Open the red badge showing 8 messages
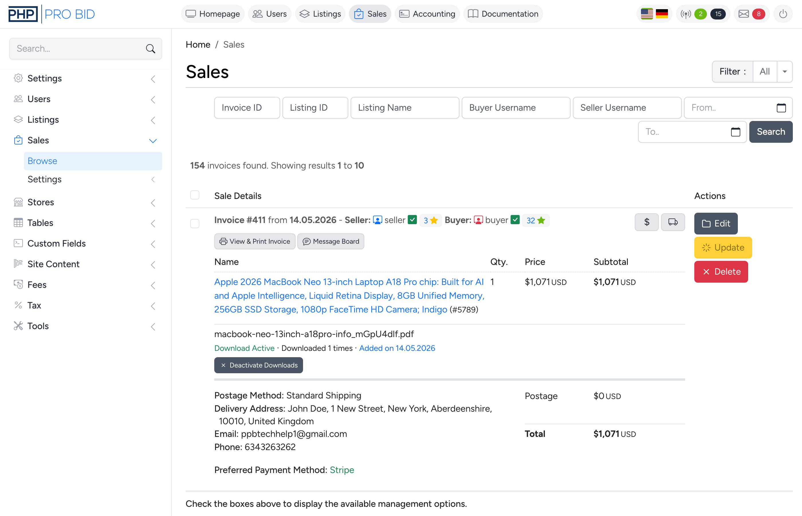 click(x=758, y=14)
